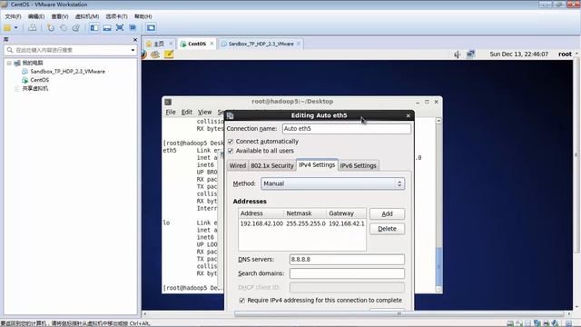Click the Search domains input field
581x327 pixels.
pyautogui.click(x=347, y=273)
